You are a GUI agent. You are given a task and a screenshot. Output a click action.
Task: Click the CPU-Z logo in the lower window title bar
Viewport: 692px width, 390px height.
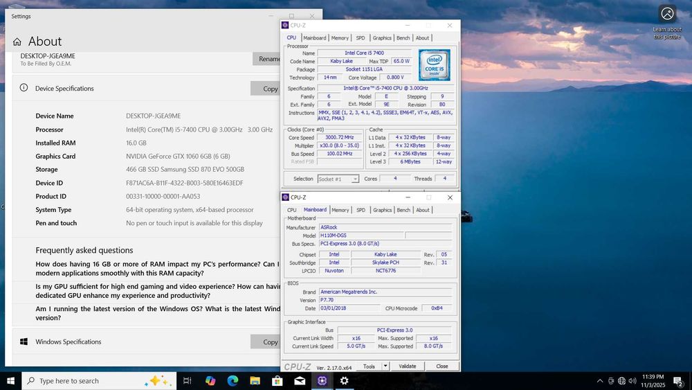[286, 197]
